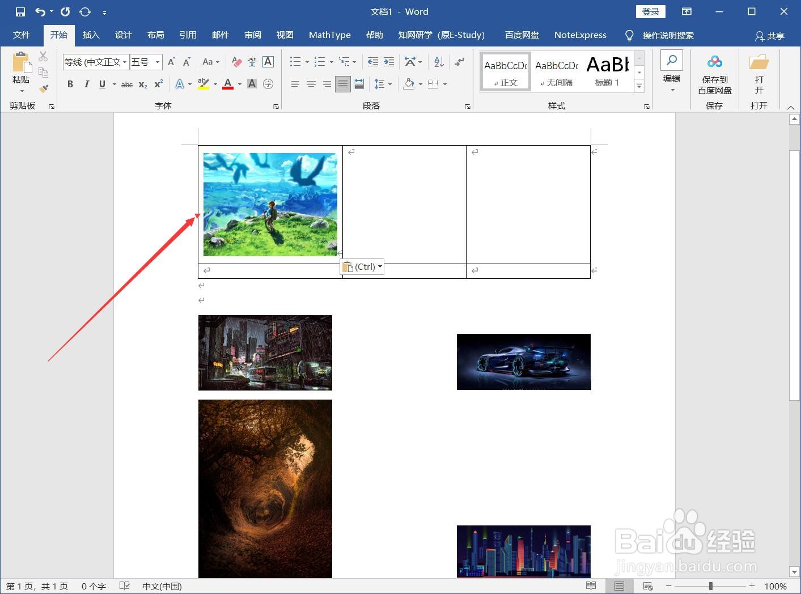Toggle justified alignment button
The height and width of the screenshot is (594, 801).
click(342, 84)
